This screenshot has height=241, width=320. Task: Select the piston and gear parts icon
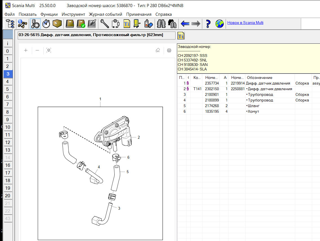(x=35, y=24)
